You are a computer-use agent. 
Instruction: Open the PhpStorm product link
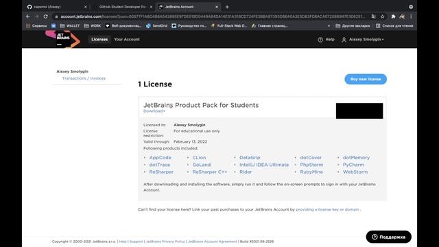pyautogui.click(x=311, y=165)
